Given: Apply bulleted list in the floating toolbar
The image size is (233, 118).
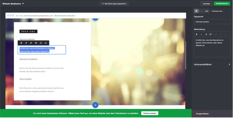Looking at the screenshot, I should [x=36, y=43].
